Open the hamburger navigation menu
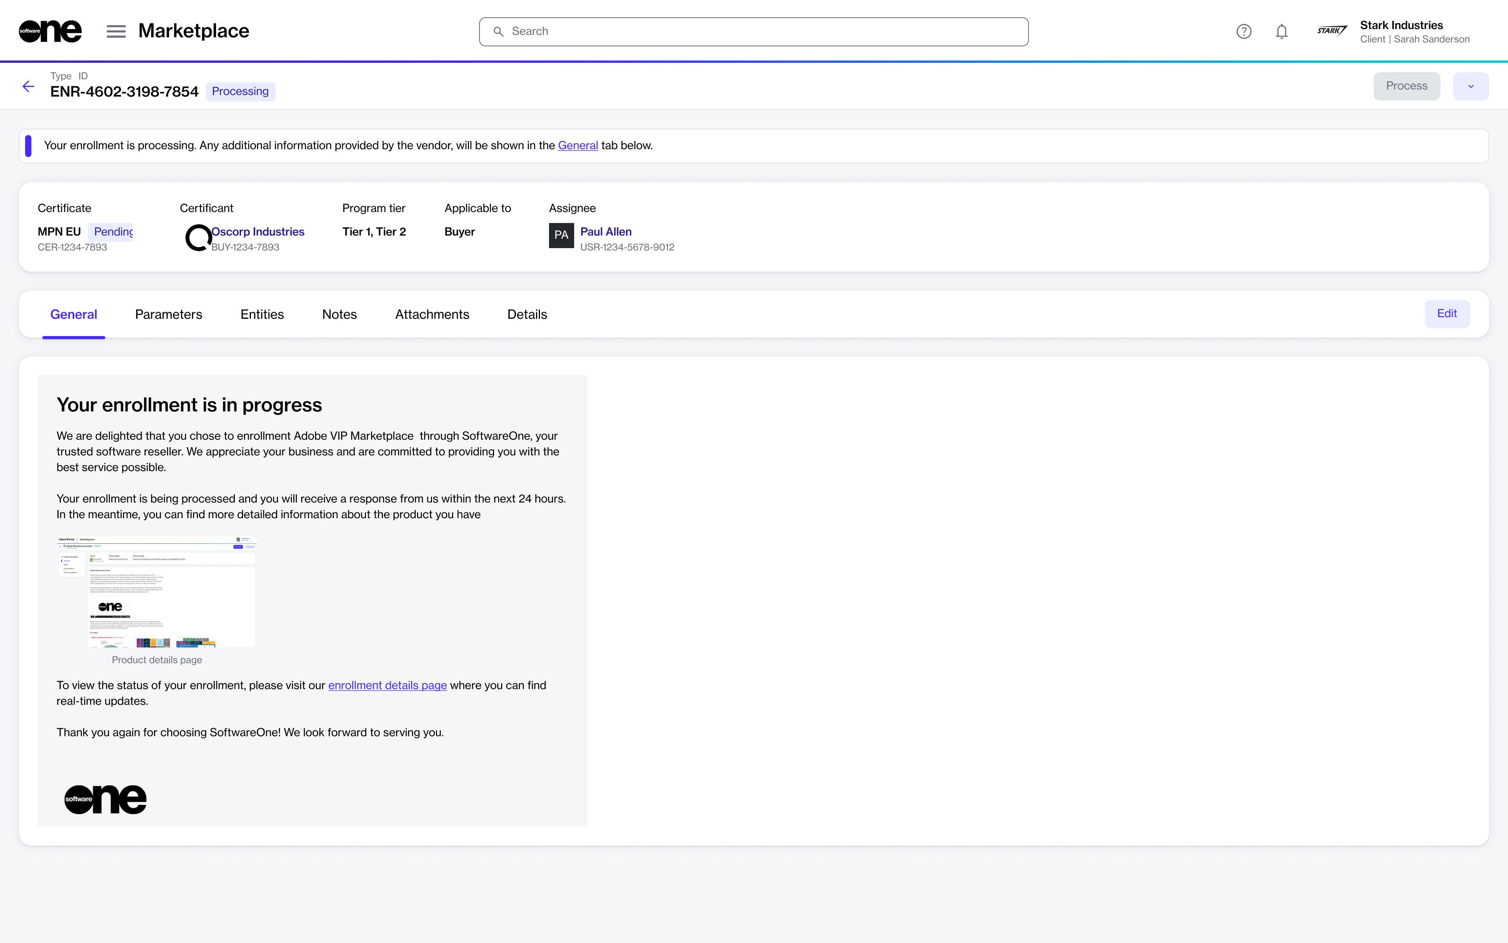1508x943 pixels. pyautogui.click(x=116, y=31)
